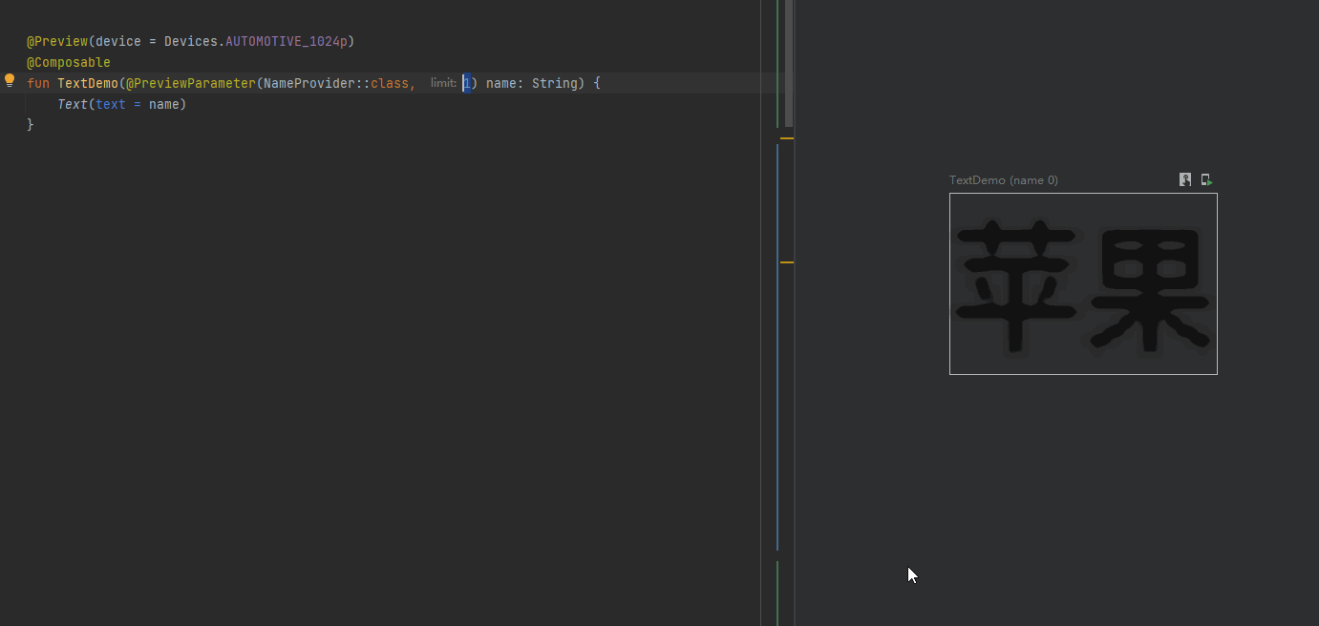Click the name parameter in the signature
The height and width of the screenshot is (626, 1319).
[502, 83]
